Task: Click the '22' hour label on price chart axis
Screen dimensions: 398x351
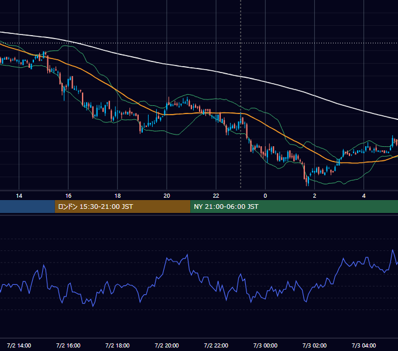Action: point(216,196)
